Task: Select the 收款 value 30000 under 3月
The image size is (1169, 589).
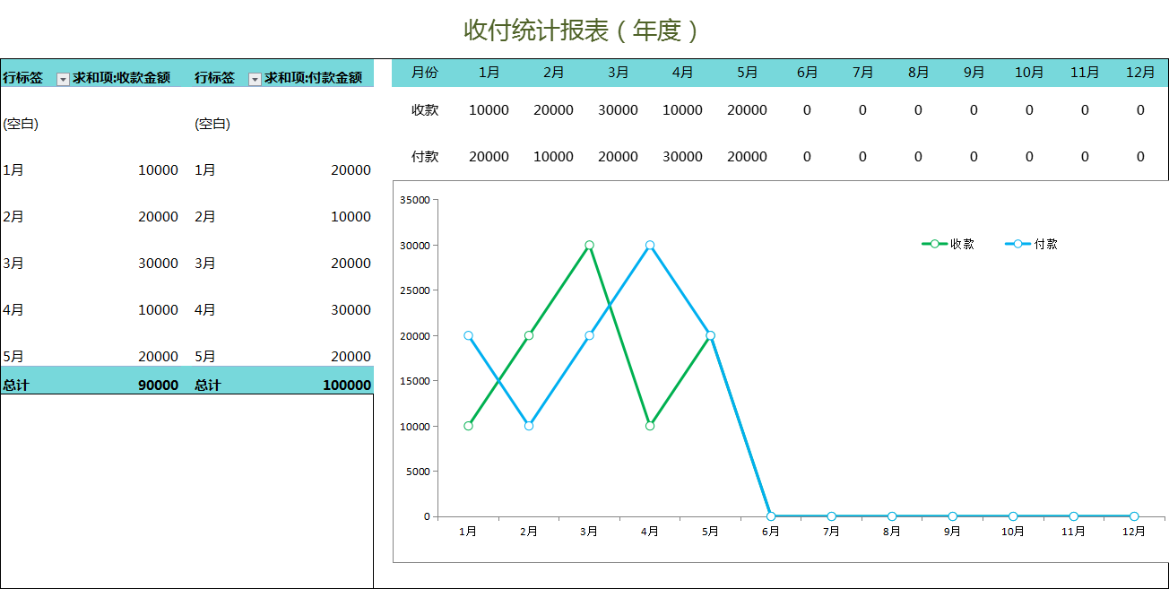Action: (618, 109)
